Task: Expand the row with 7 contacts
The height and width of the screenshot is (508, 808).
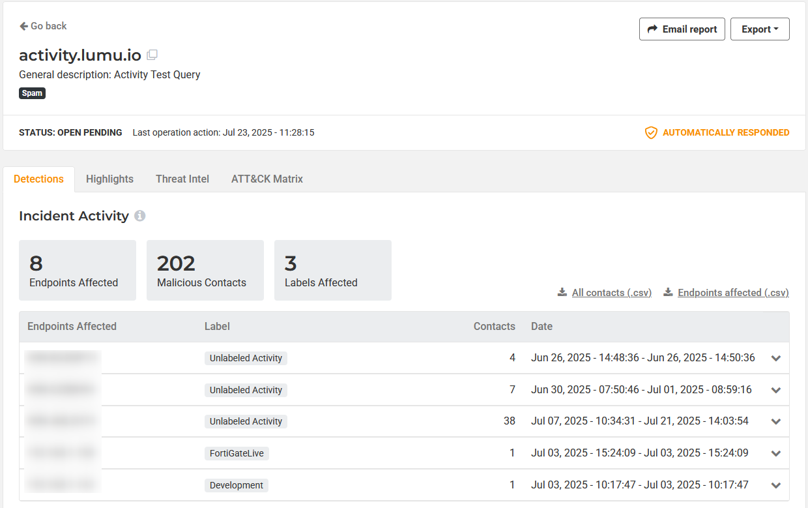Action: 775,390
